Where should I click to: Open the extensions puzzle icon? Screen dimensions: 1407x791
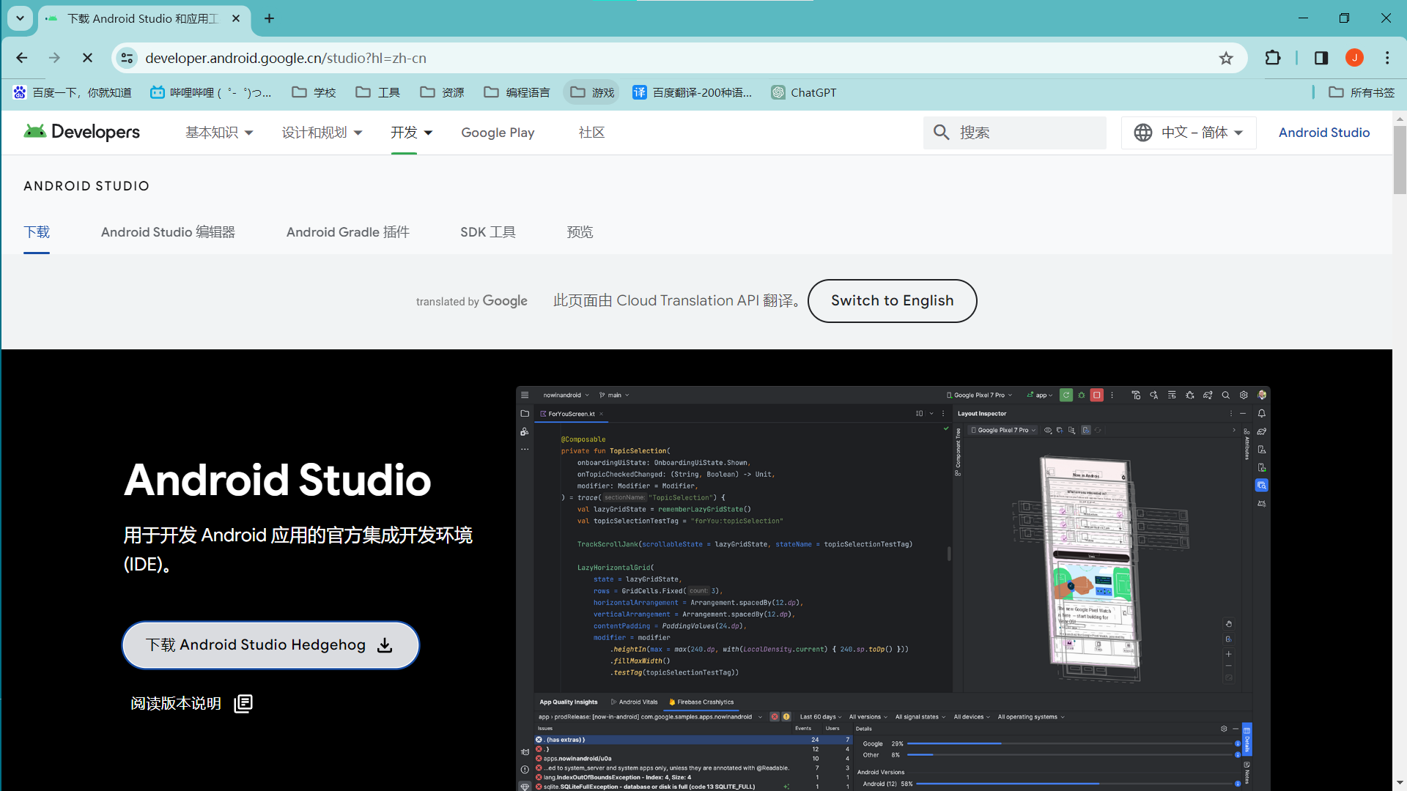point(1273,58)
